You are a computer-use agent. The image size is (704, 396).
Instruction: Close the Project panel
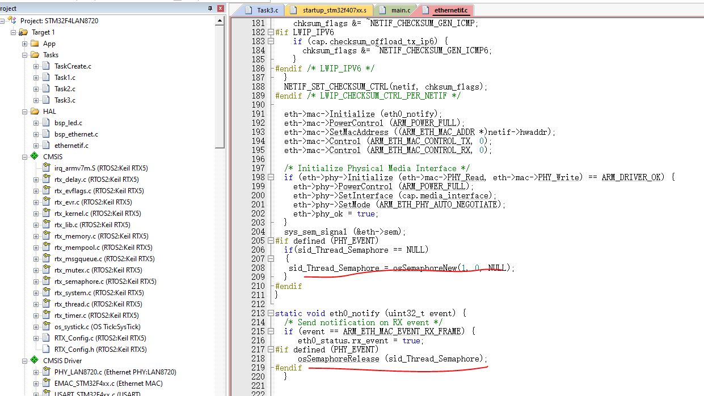tap(220, 8)
